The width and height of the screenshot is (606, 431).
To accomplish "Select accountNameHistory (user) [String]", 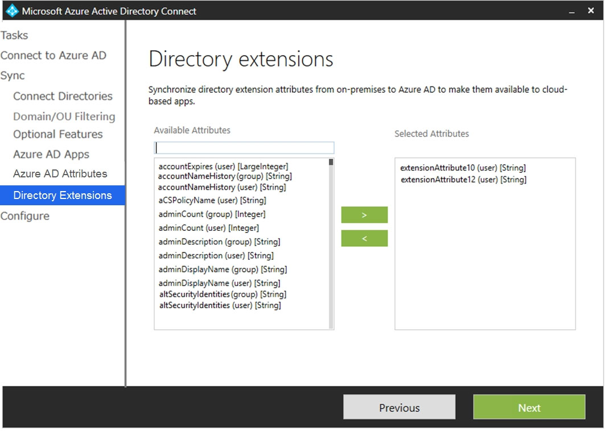I will tap(222, 187).
